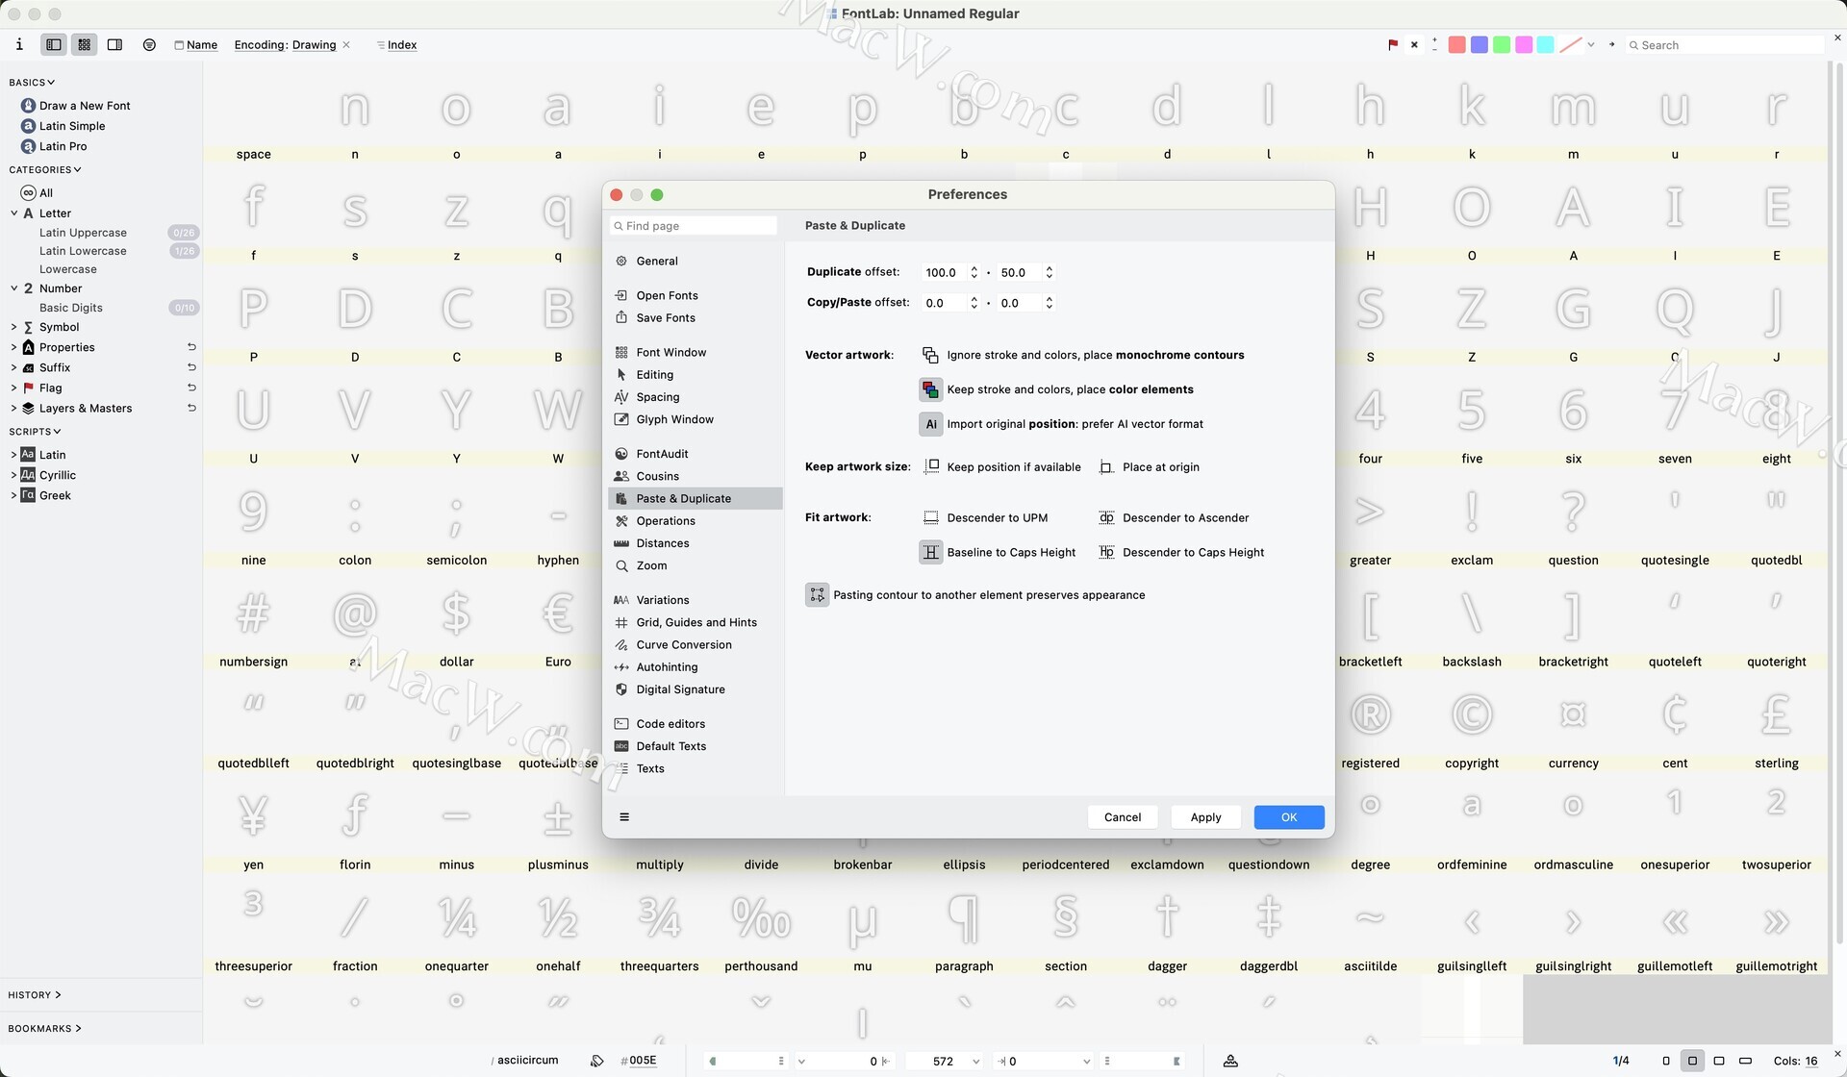Open the General preferences page

click(x=656, y=261)
